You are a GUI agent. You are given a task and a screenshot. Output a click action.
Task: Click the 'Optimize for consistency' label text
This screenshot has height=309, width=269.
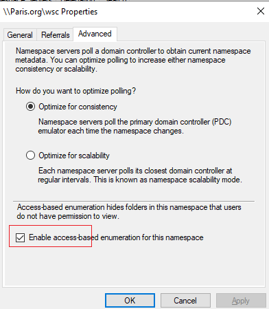(x=78, y=107)
